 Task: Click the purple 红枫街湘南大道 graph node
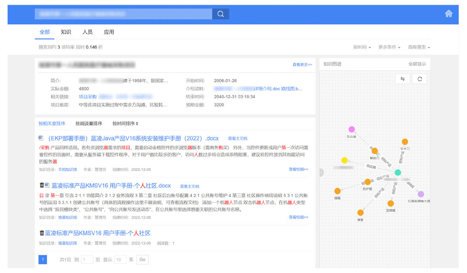click(x=421, y=194)
